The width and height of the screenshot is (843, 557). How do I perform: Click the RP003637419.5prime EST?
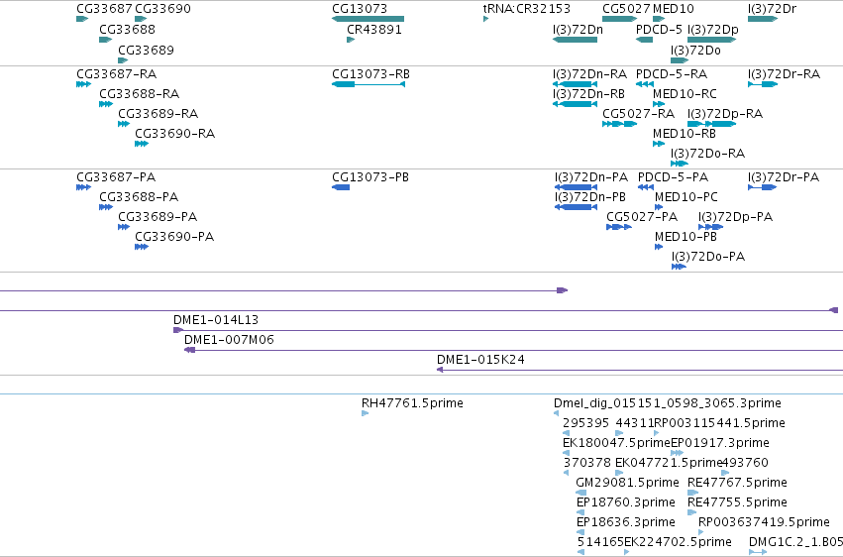(701, 532)
